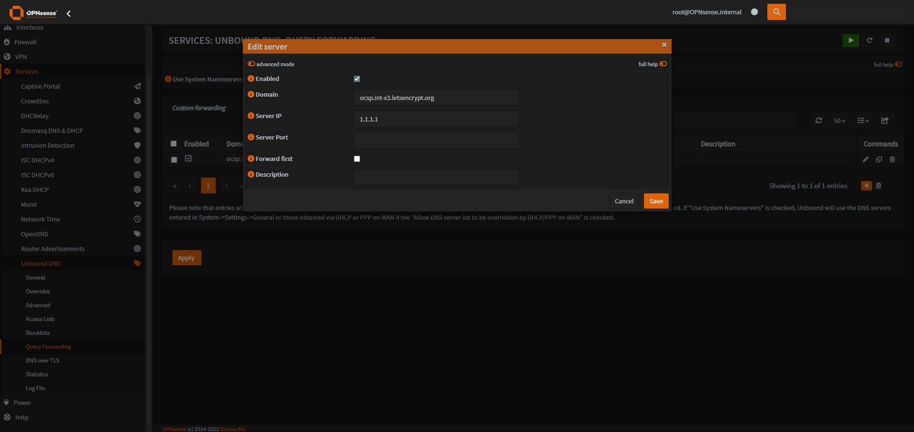Refresh the custom forwarding grid
This screenshot has width=914, height=432.
point(818,121)
